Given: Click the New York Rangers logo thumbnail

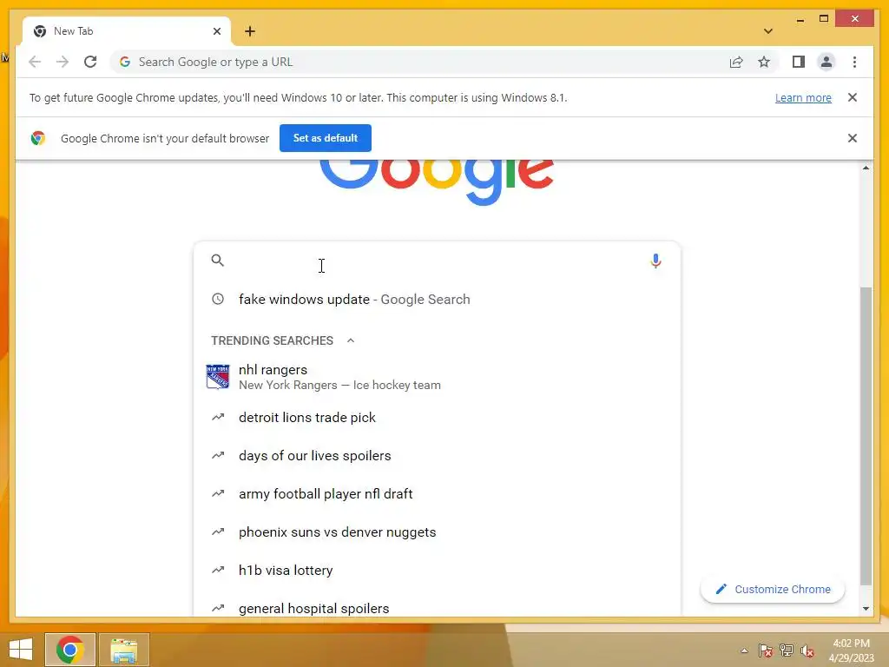Looking at the screenshot, I should click(218, 377).
